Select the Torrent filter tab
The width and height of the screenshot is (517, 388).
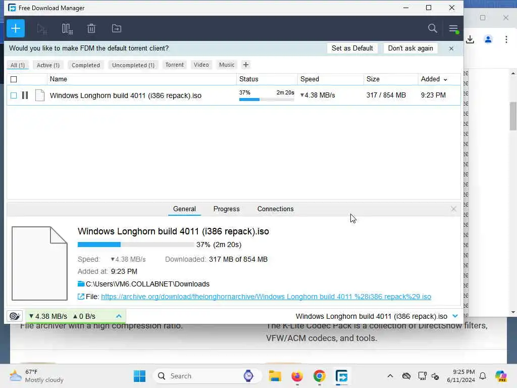click(174, 65)
